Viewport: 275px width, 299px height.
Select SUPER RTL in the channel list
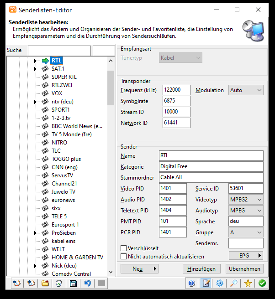(64, 77)
